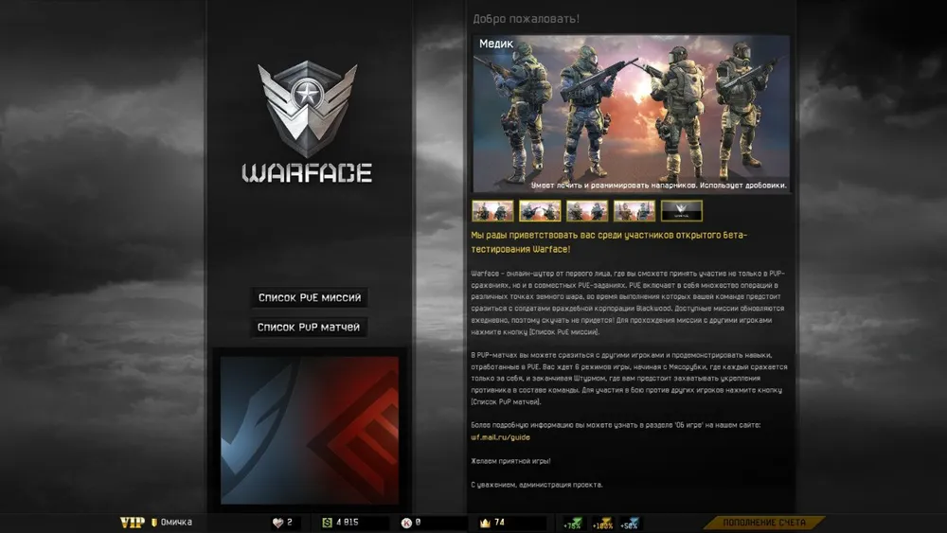
Task: Click the blue +50% booster icon
Action: click(x=630, y=524)
